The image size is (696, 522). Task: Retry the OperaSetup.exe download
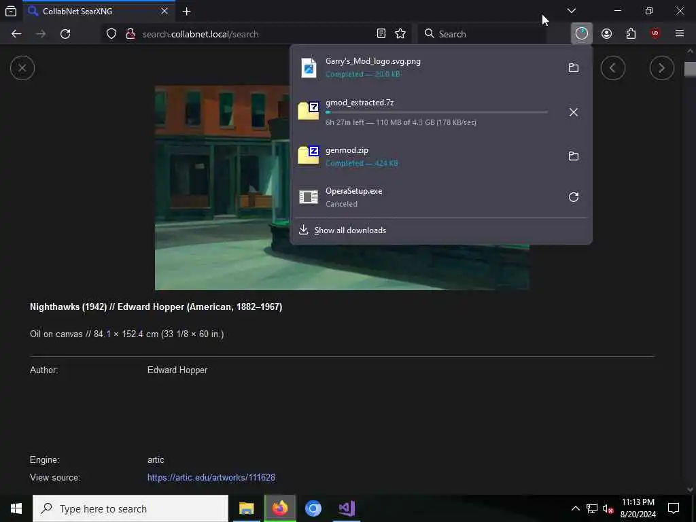(x=574, y=196)
